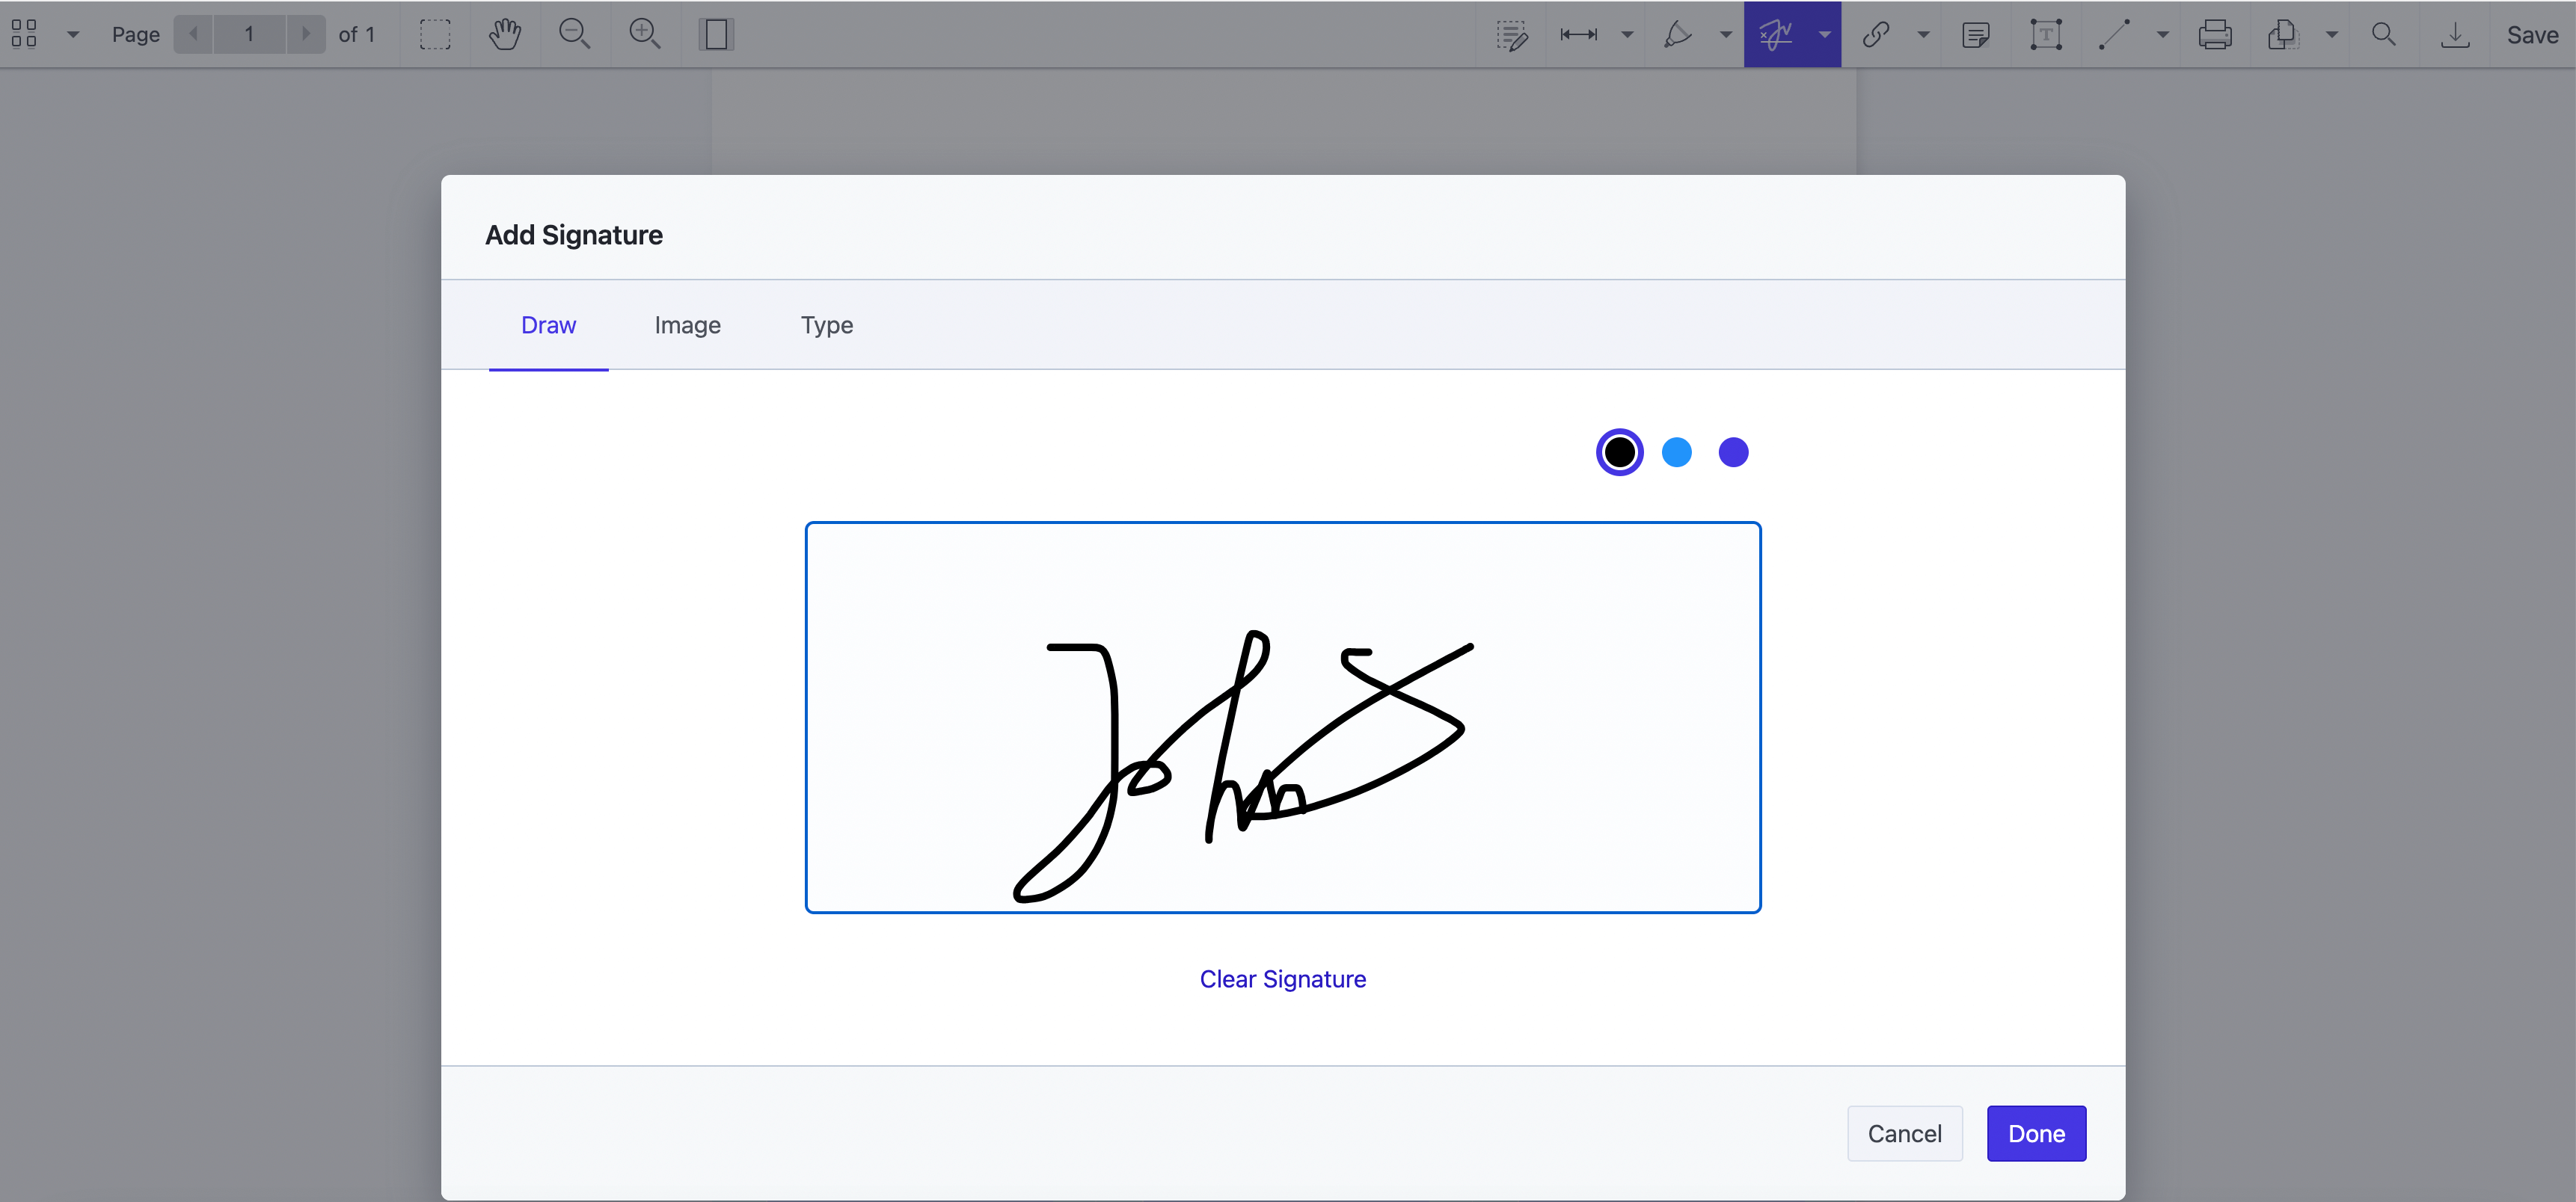This screenshot has height=1202, width=2576.
Task: Expand the signature tool dropdown arrow
Action: [x=1825, y=34]
